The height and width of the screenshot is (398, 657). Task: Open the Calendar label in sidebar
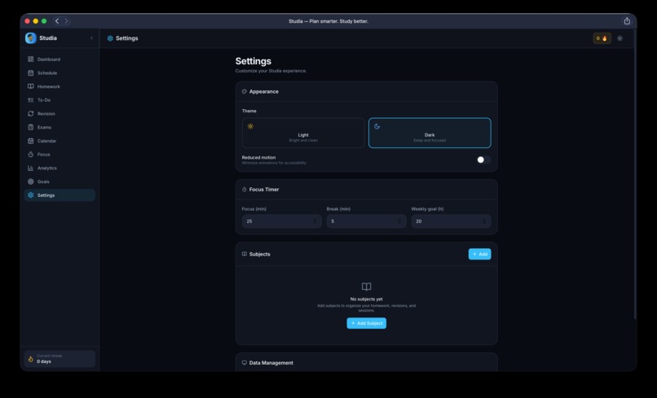tap(46, 141)
